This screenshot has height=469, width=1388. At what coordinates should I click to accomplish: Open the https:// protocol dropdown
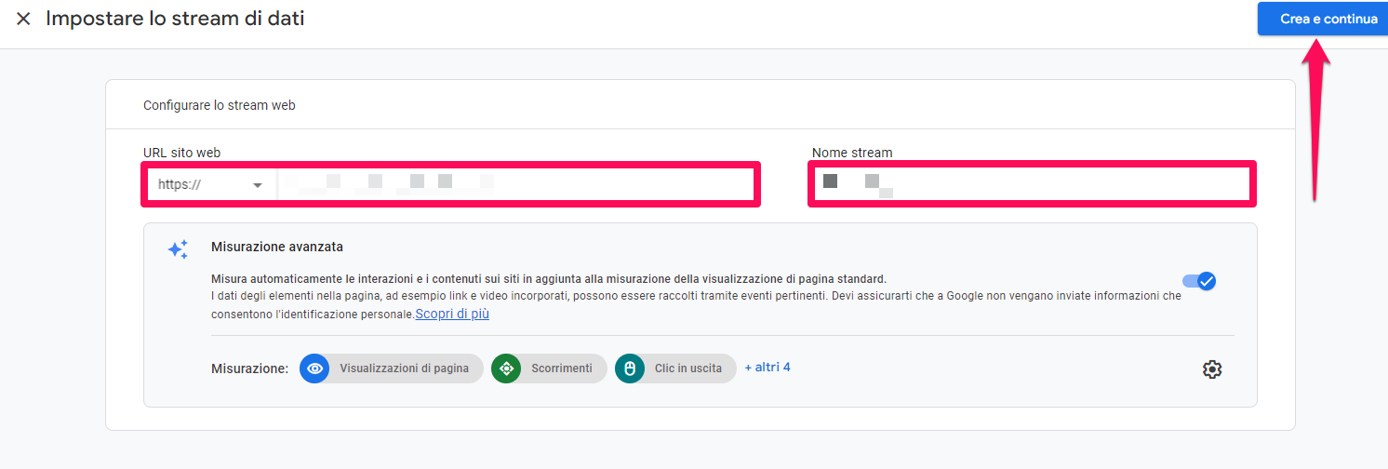tap(210, 184)
